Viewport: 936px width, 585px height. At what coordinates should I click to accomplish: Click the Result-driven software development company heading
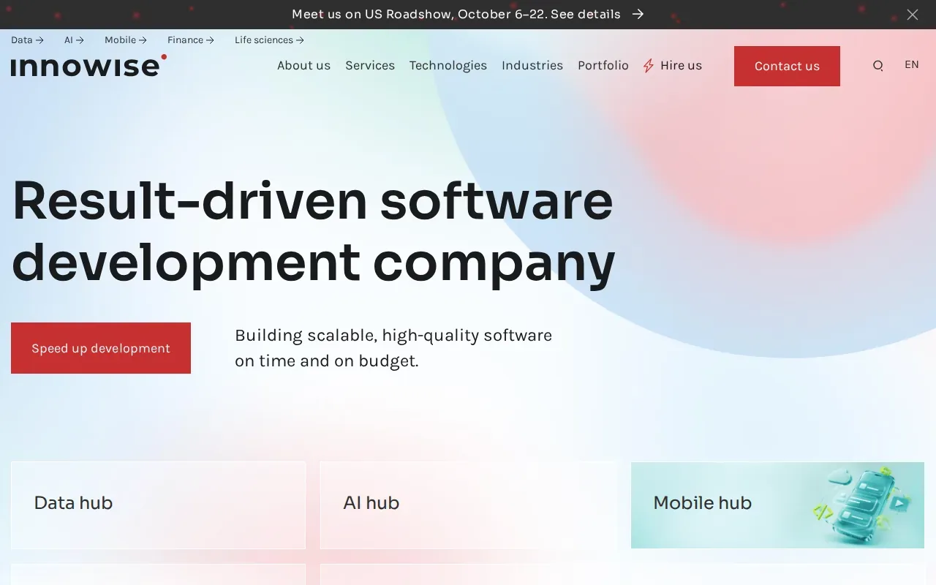point(314,231)
